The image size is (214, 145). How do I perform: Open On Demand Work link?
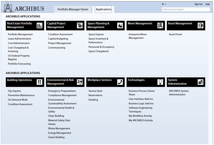point(18,100)
